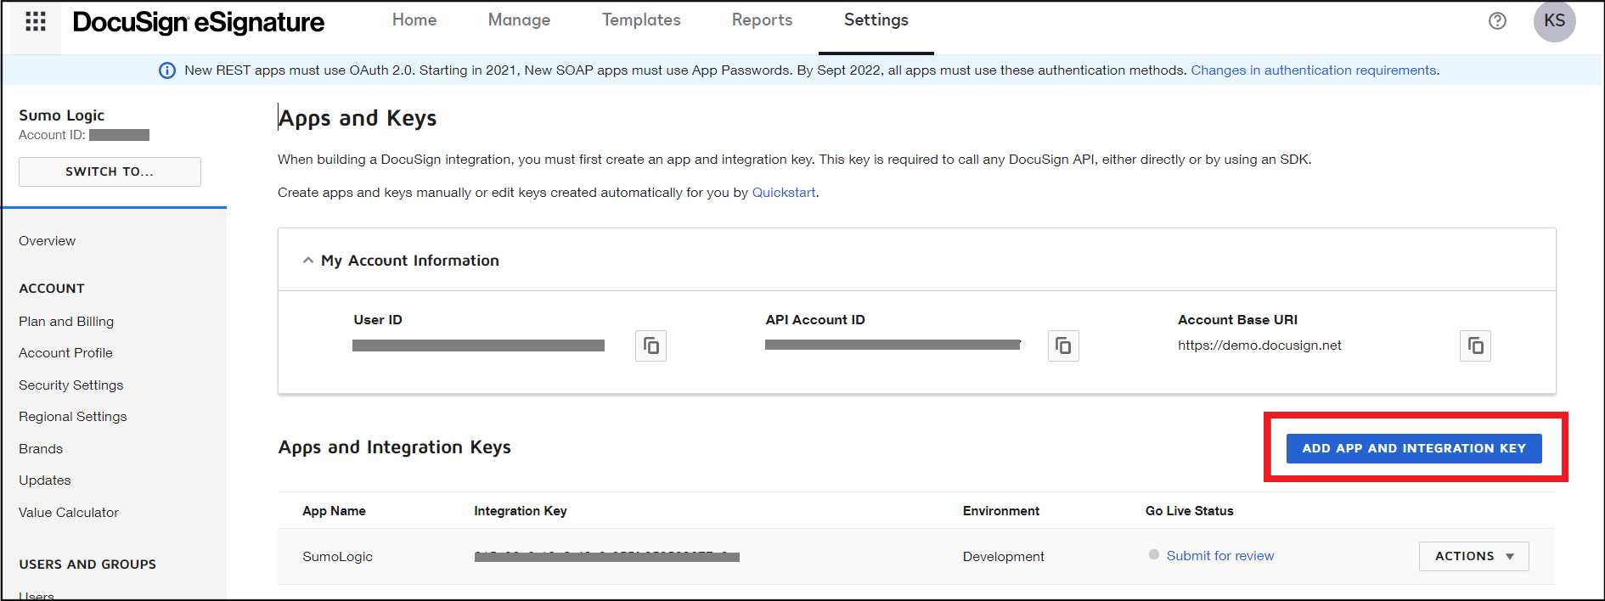
Task: Click Add App and Integration Key
Action: 1413,448
